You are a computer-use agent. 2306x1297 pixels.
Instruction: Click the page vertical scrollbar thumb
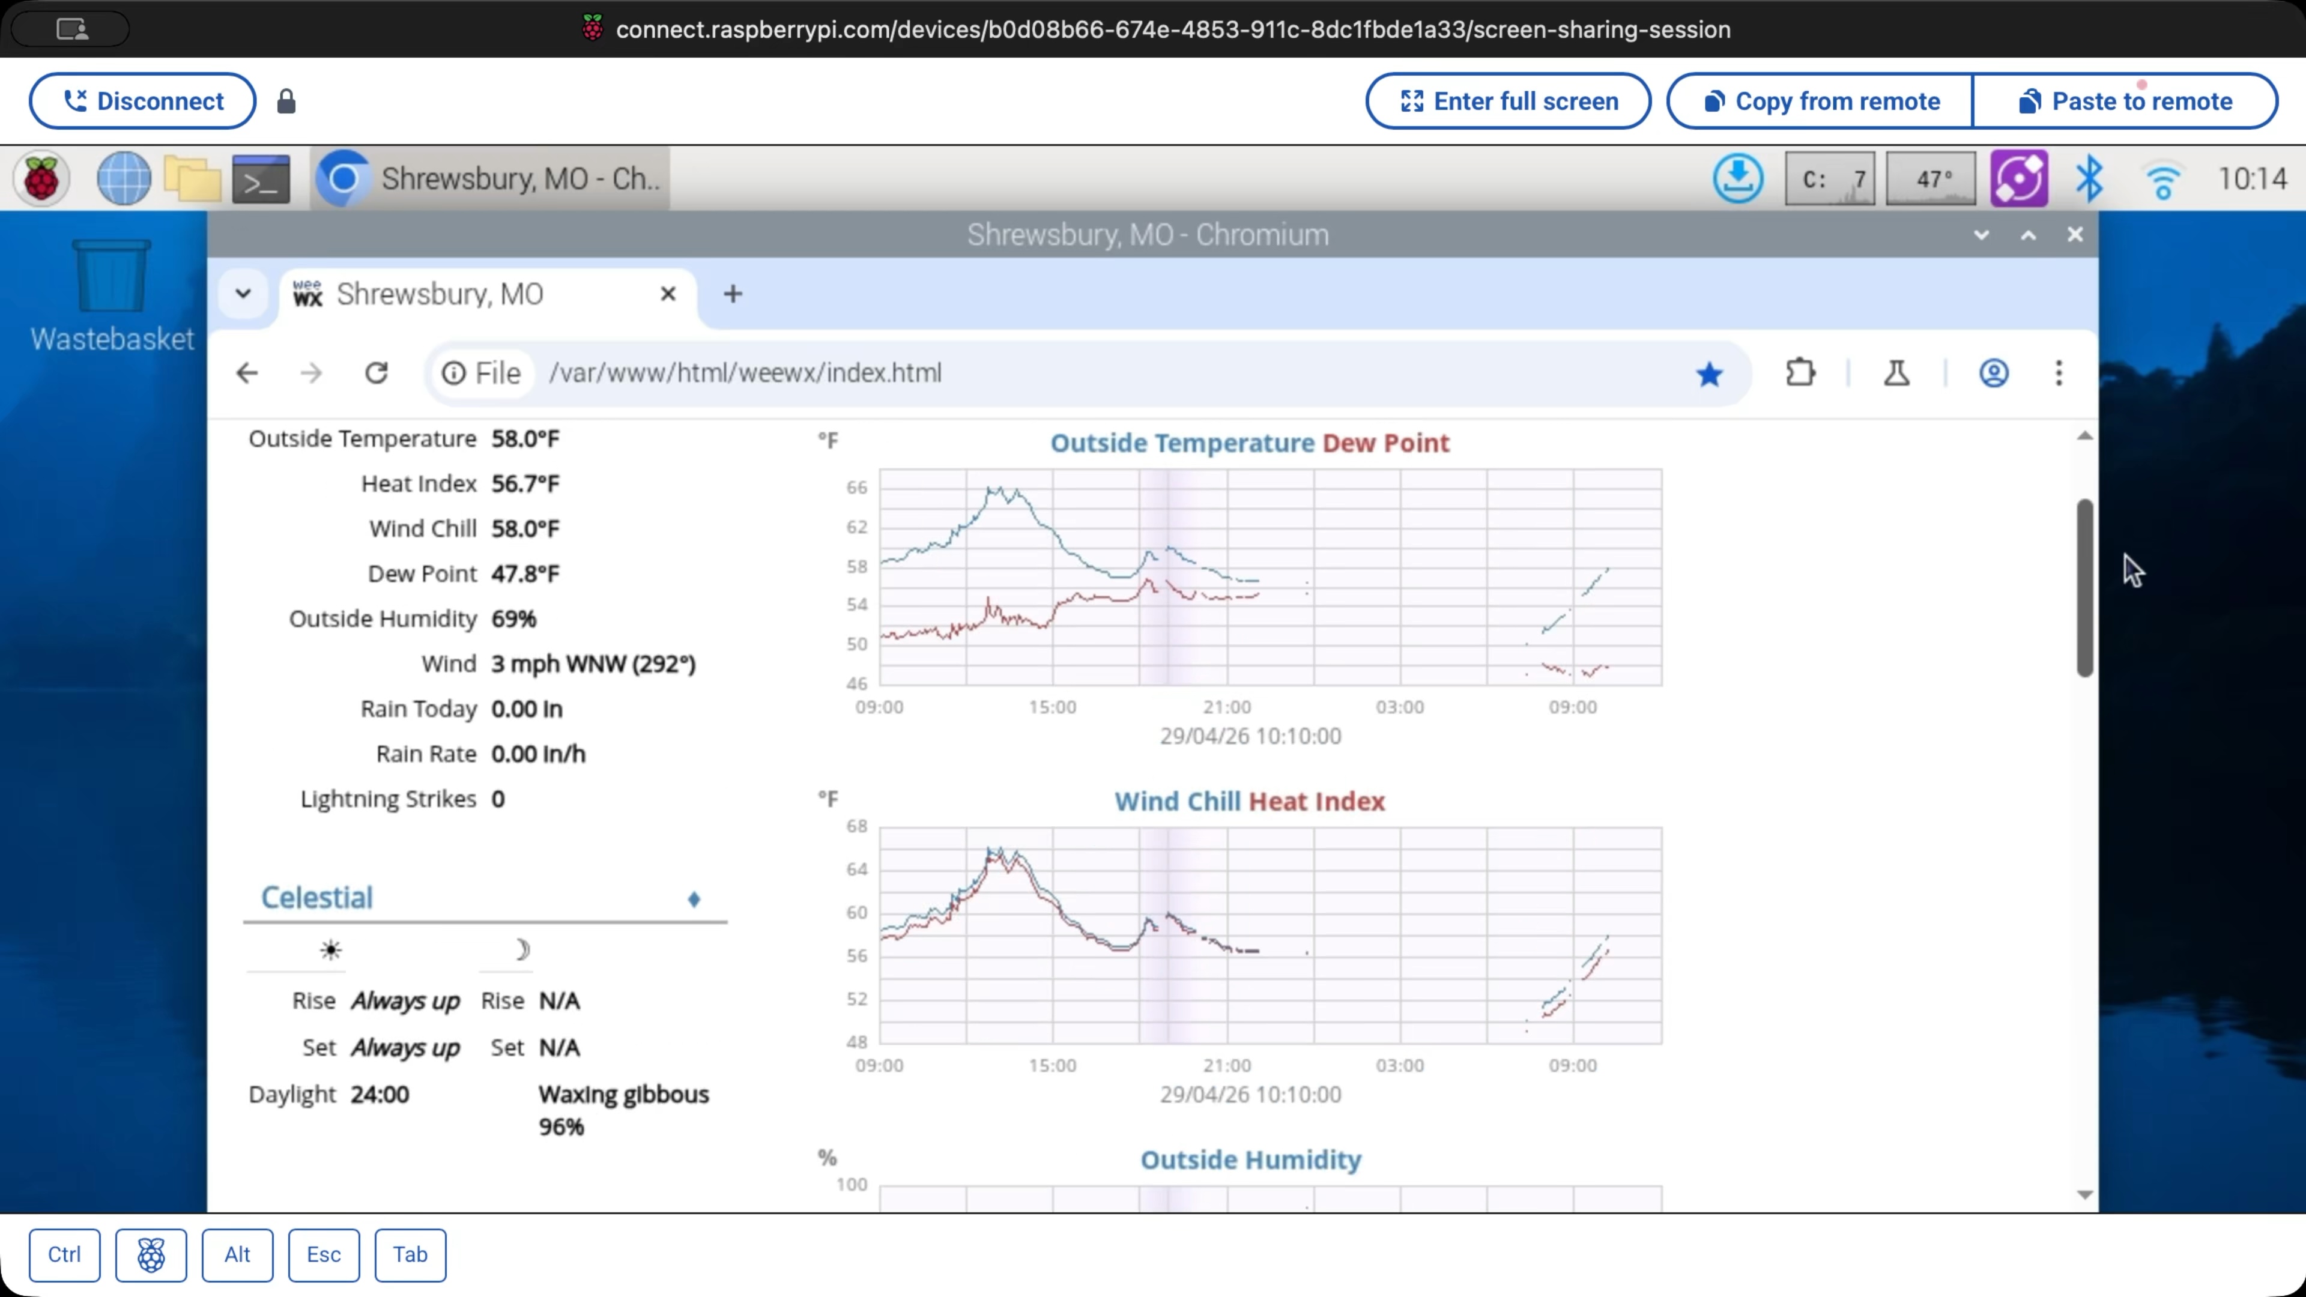coord(2085,588)
